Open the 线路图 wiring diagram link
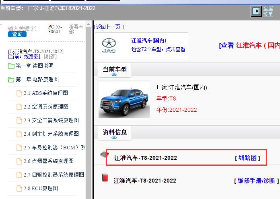The width and height of the screenshot is (280, 199). pos(247,158)
